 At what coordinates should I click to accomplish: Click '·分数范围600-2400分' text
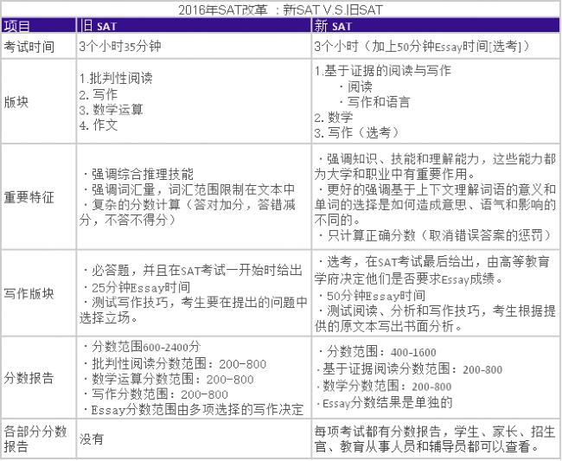point(142,347)
